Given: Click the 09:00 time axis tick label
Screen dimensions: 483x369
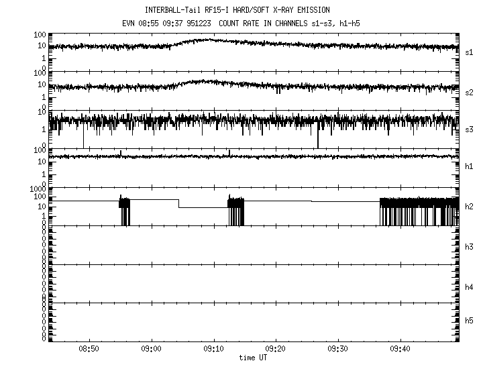Looking at the screenshot, I should [152, 350].
